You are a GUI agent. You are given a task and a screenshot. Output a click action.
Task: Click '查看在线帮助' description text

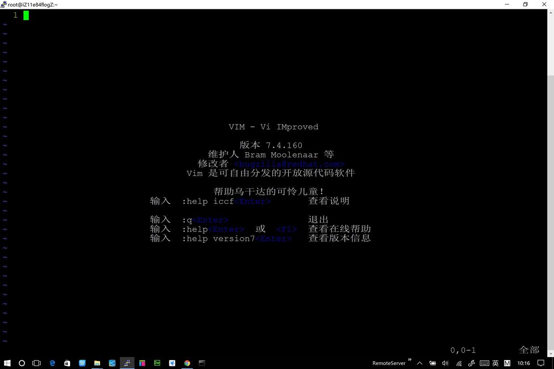tap(340, 229)
